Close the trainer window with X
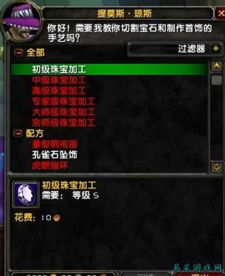 pos(220,13)
